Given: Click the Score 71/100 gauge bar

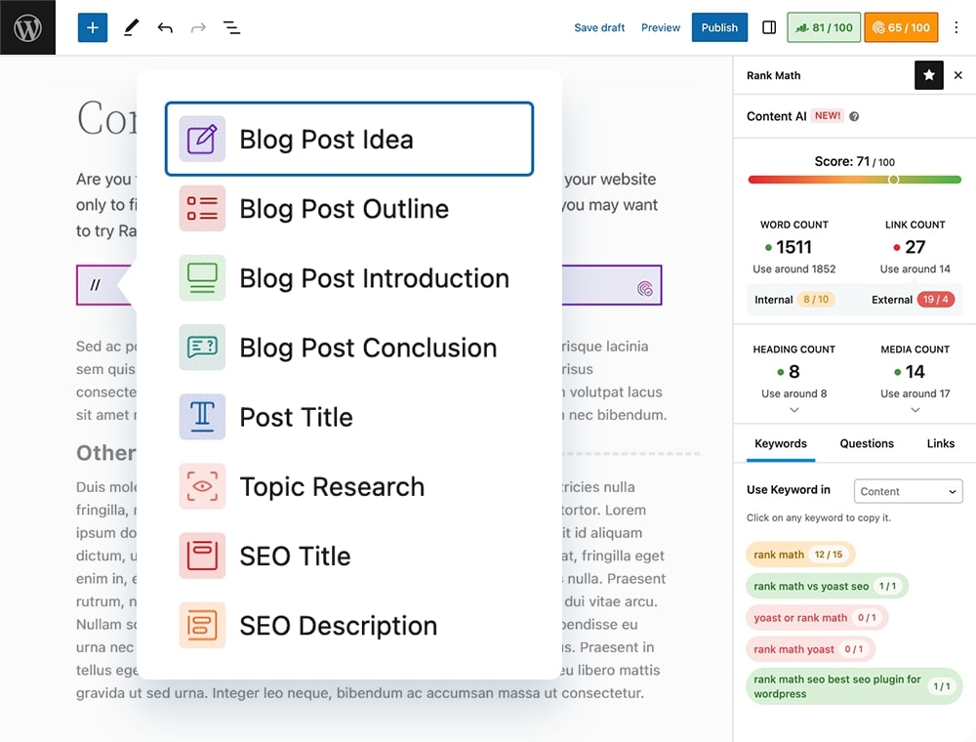Looking at the screenshot, I should pos(854,179).
